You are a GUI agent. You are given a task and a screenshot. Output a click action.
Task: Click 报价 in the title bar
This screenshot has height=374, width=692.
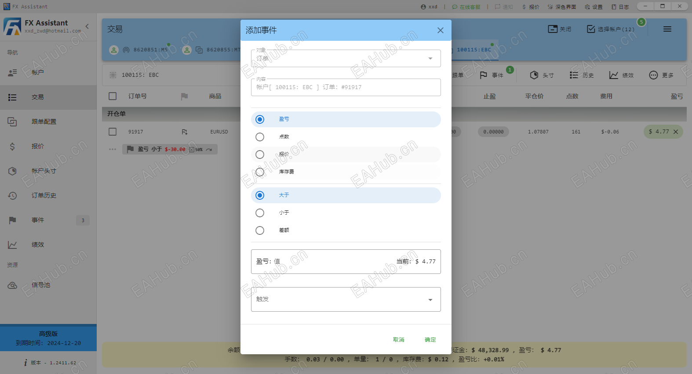tap(531, 7)
